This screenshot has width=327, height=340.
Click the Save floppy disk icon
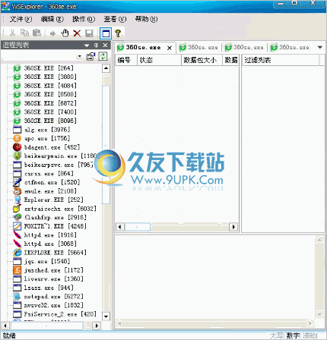[x=89, y=33]
